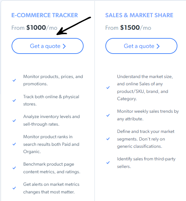This screenshot has height=201, width=186.
Task: Click checkmark beside Define and track your market segments
Action: [x=108, y=139]
